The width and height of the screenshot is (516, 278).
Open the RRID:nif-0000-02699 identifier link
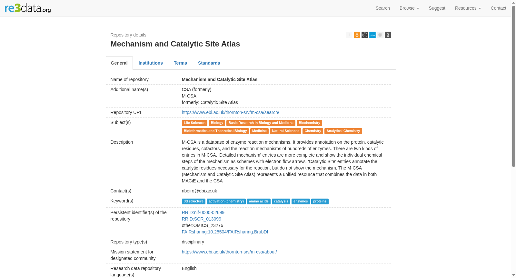point(203,212)
